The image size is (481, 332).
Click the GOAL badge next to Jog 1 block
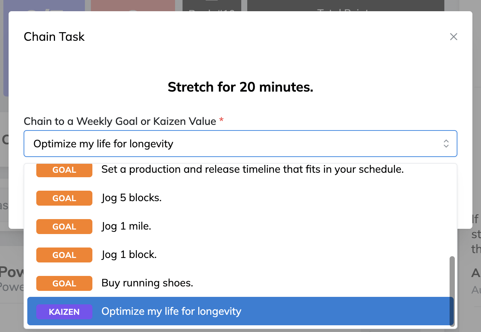click(x=64, y=255)
